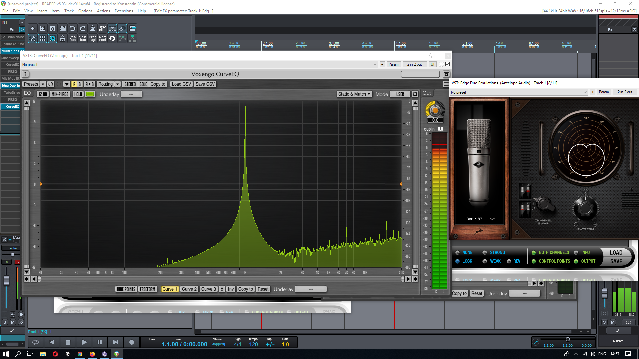Toggle transport repeat loop icon
Image resolution: width=639 pixels, height=359 pixels.
tap(35, 342)
